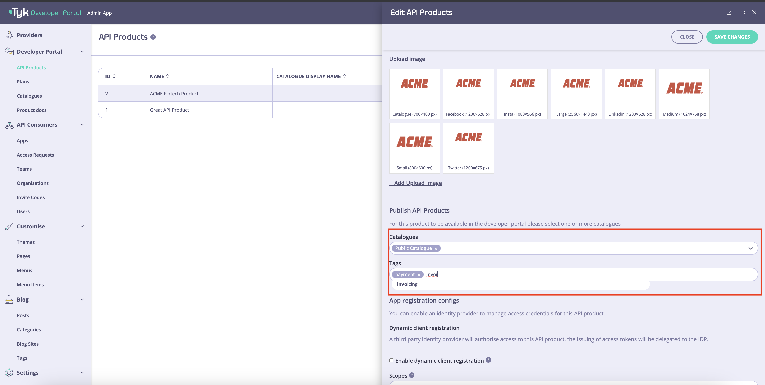Click the Admin App menu item
This screenshot has height=385, width=765.
coord(99,13)
